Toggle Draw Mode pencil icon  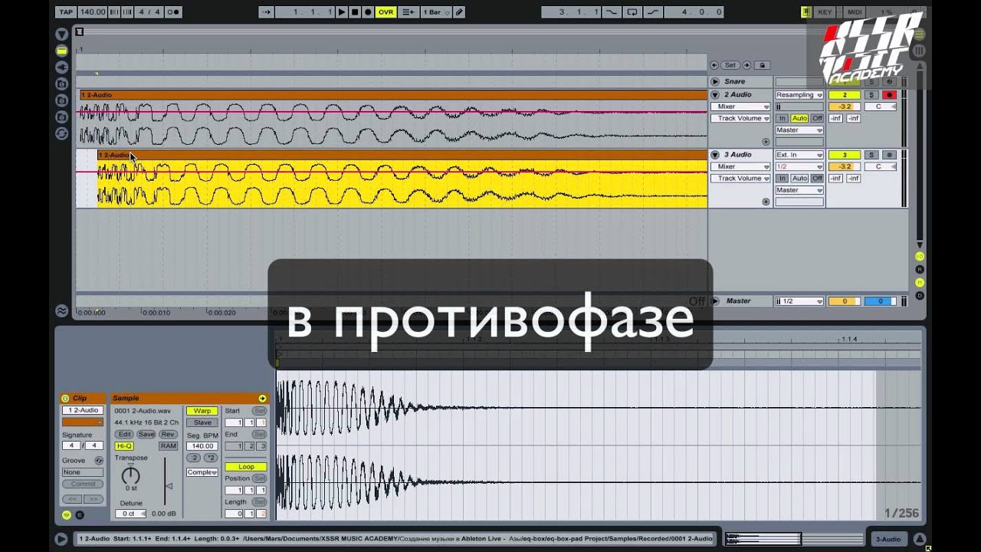coord(458,12)
